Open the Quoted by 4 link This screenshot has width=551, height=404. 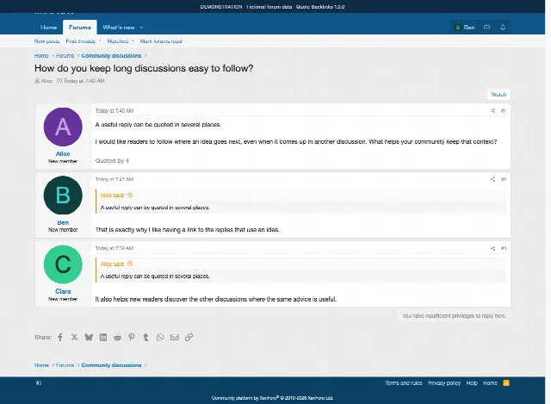[x=112, y=161]
